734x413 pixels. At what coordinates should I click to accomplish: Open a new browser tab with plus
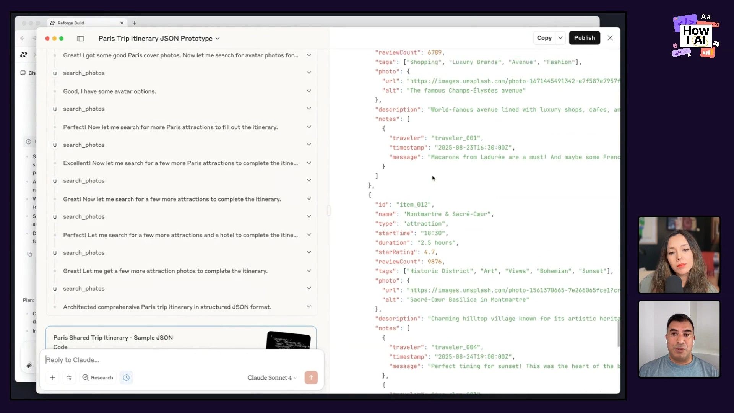tap(134, 23)
